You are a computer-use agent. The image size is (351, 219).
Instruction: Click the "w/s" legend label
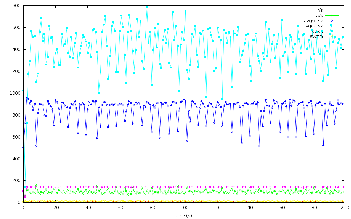pos(319,16)
